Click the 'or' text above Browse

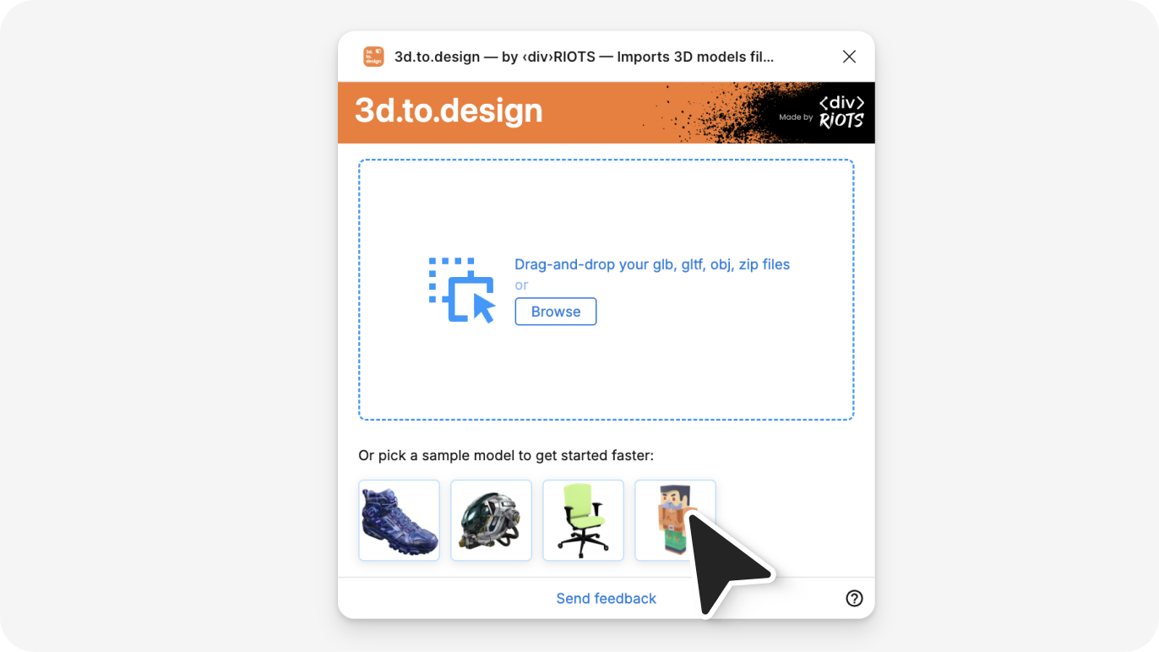(521, 285)
